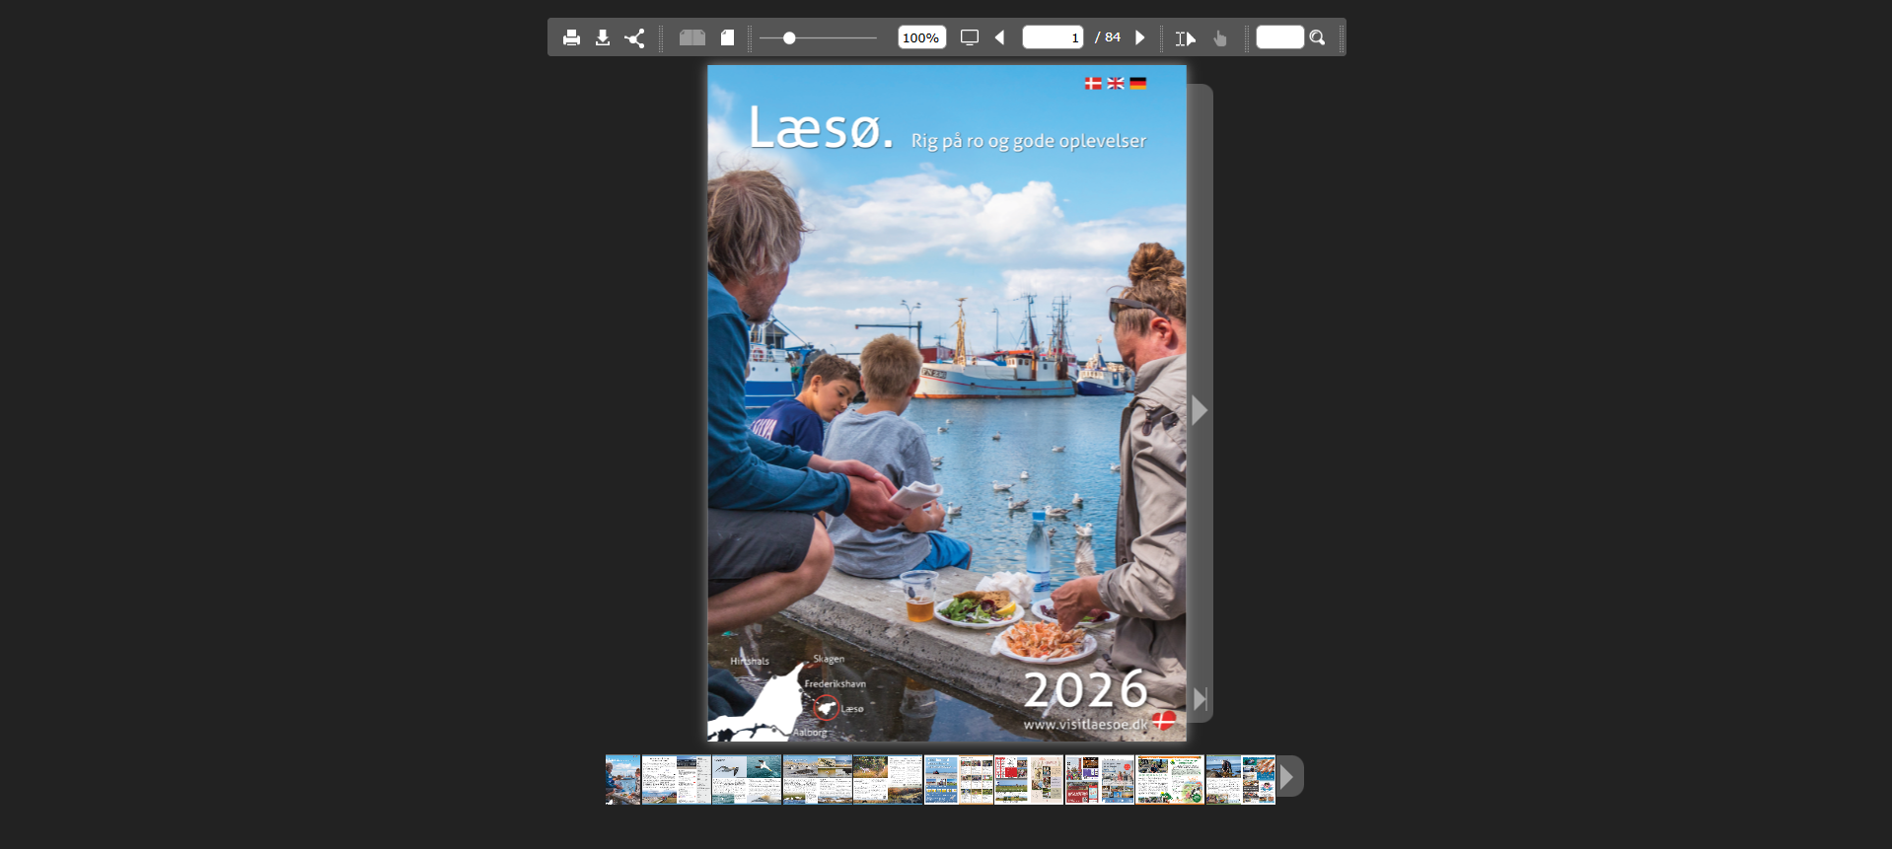Go to previous page using toolbar arrow
This screenshot has height=849, width=1892.
click(1000, 38)
